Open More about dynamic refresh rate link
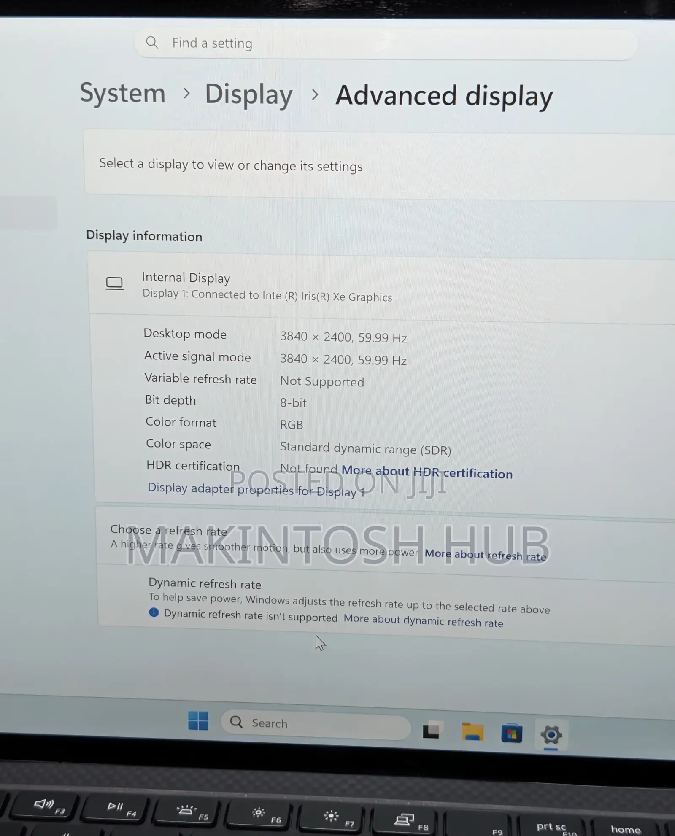This screenshot has height=836, width=675. tap(423, 620)
